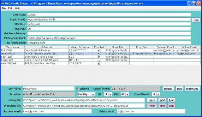The width and height of the screenshot is (202, 117).
Task: Click 'At 9:00 monthly on the 29th.' cell
Action: click(46, 63)
